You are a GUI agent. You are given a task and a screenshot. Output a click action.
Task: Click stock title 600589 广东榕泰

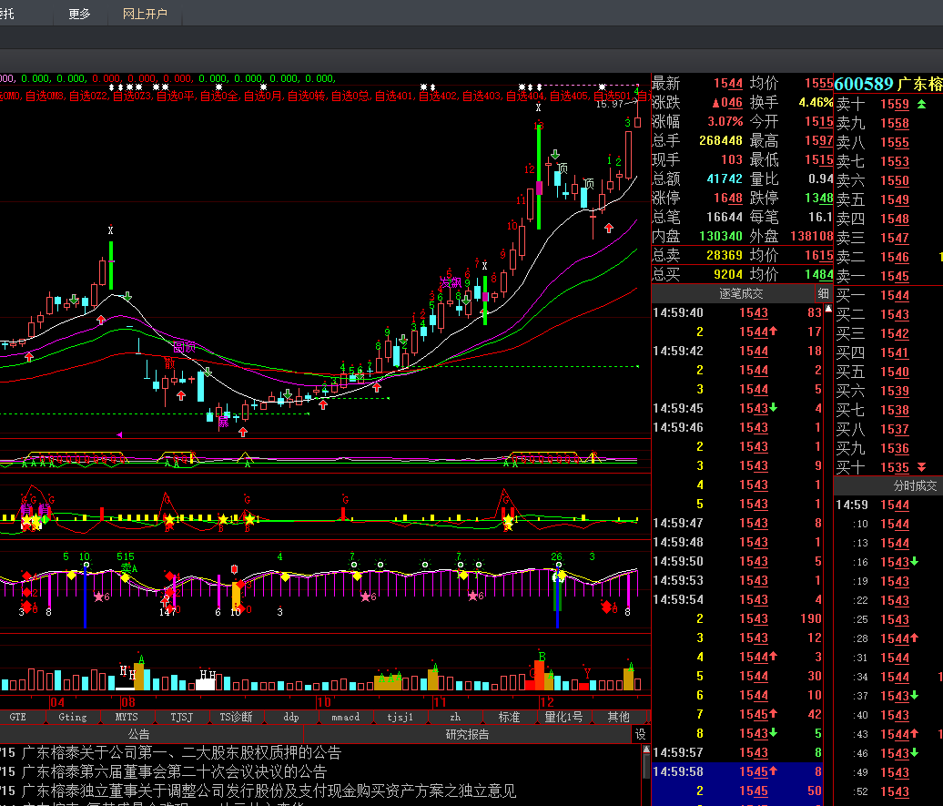pyautogui.click(x=888, y=84)
